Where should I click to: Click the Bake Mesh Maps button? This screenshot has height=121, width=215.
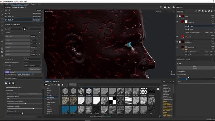(x=35, y=69)
